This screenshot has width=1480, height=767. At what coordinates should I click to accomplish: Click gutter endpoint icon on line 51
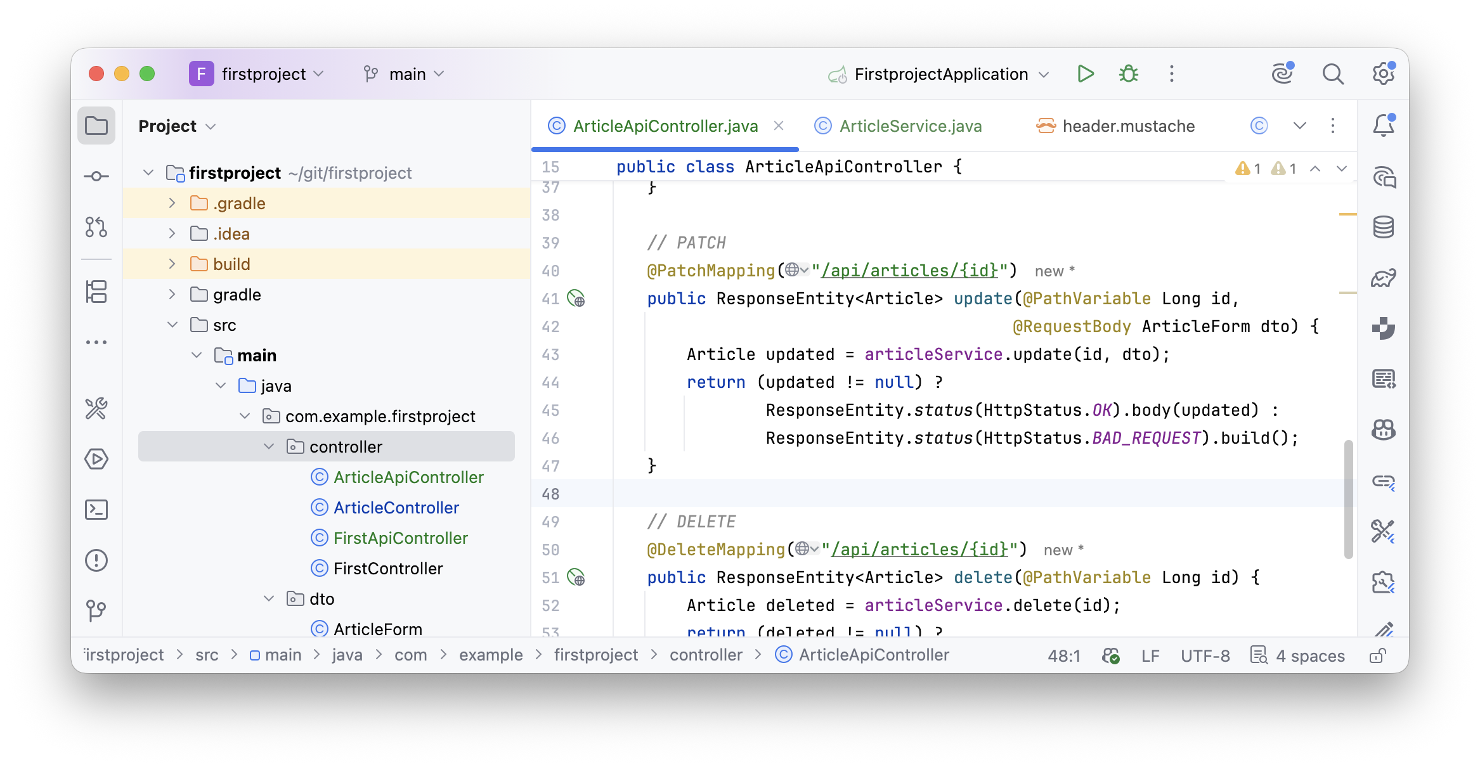tap(576, 577)
